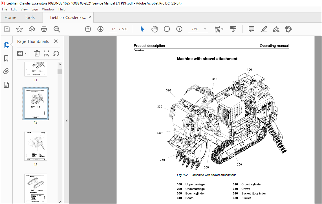Click thumbnail scrollbar down arrow
Screen dimensions: 322x204
(x=59, y=202)
